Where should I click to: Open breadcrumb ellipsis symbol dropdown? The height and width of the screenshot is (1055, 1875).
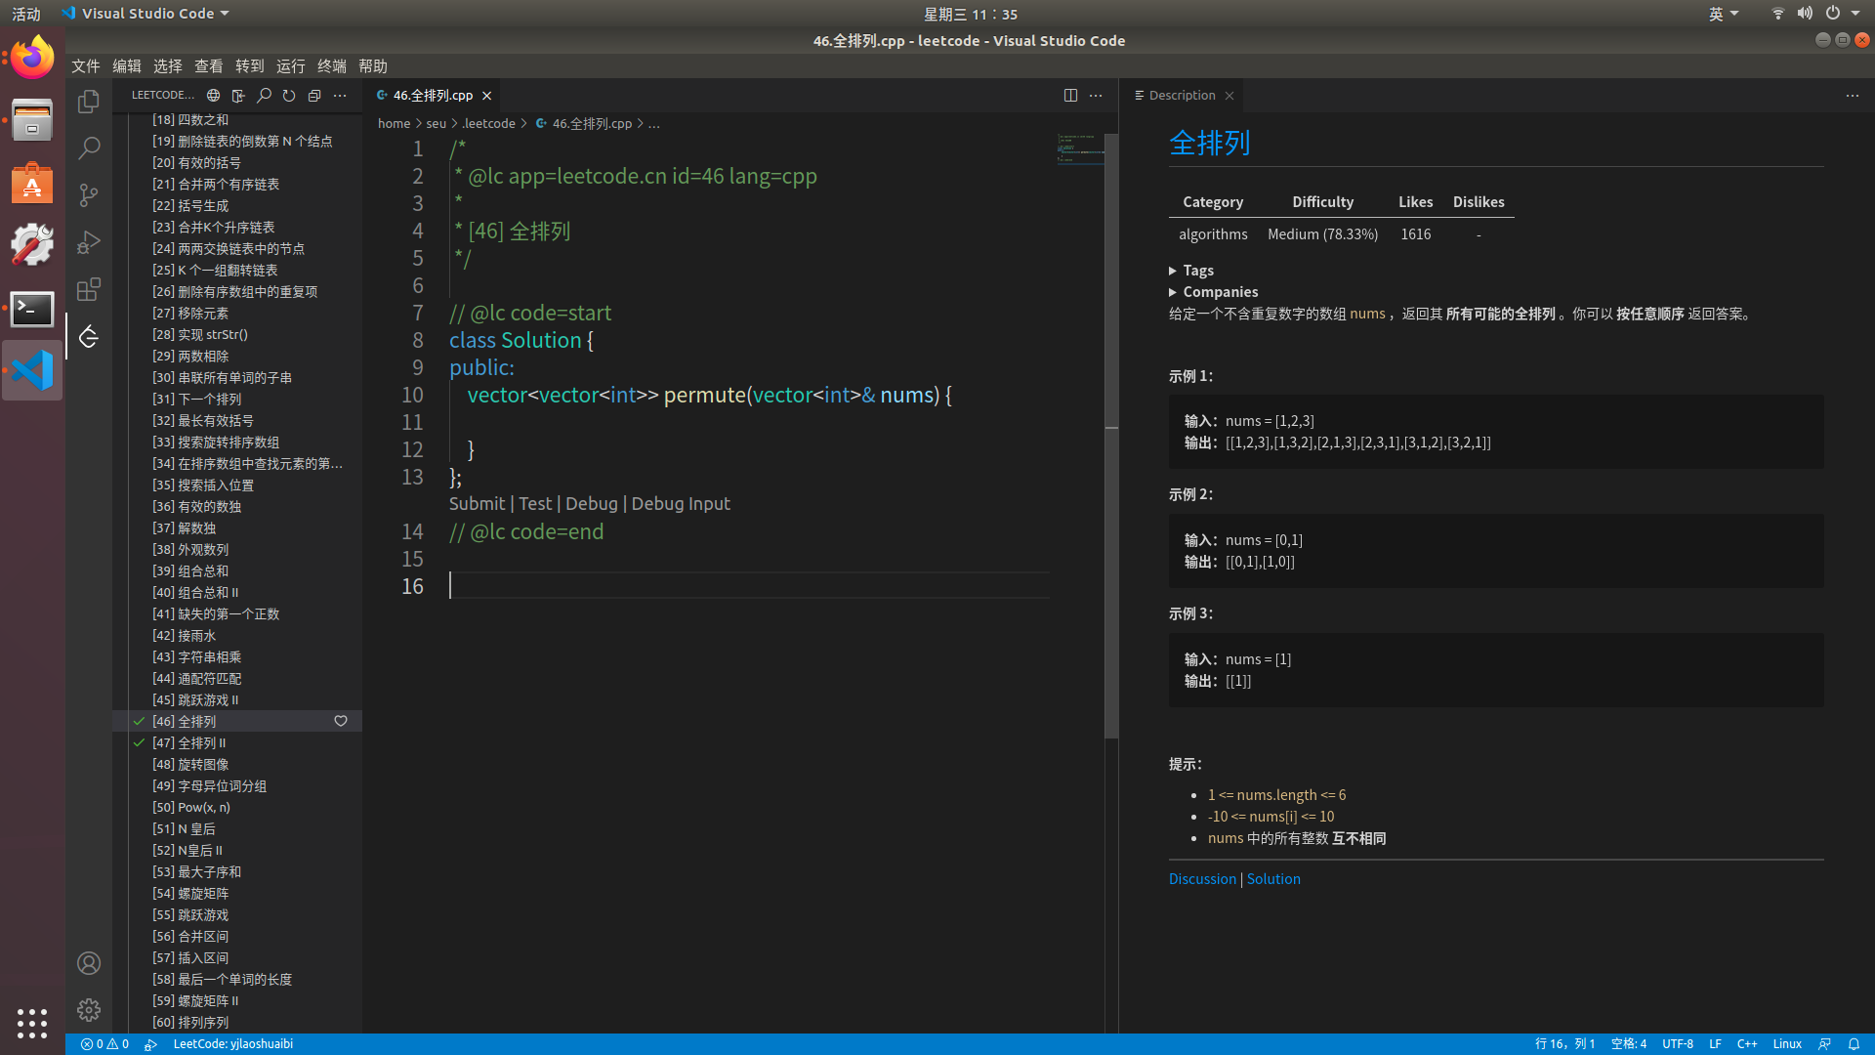tap(654, 124)
